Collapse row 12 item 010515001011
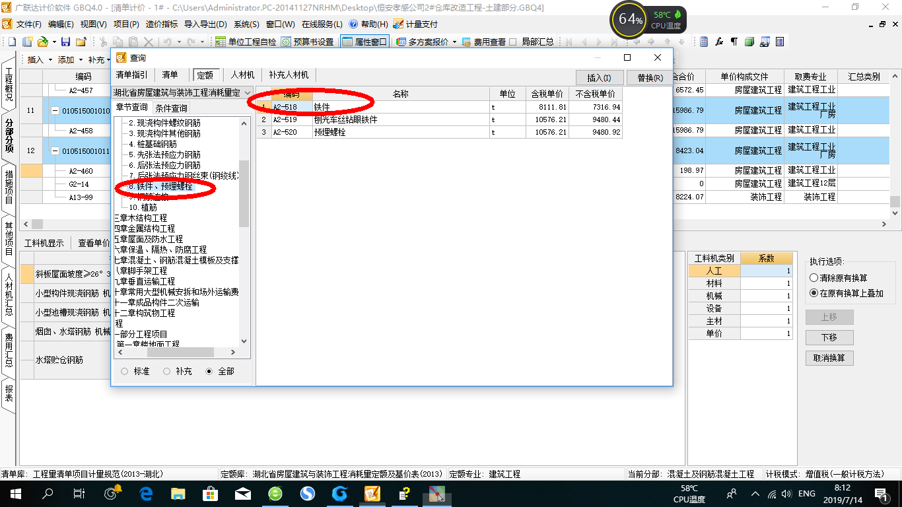The width and height of the screenshot is (902, 507). coord(55,151)
